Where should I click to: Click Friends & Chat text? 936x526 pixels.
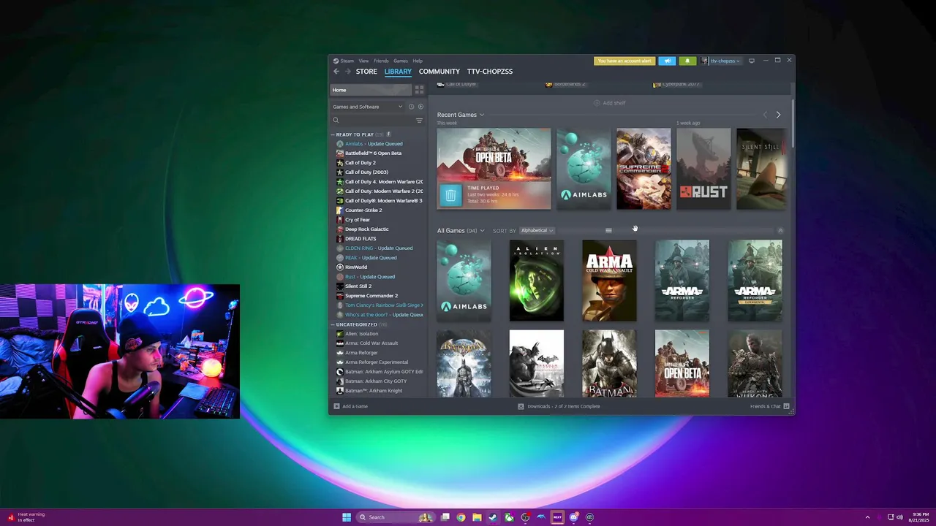point(765,406)
